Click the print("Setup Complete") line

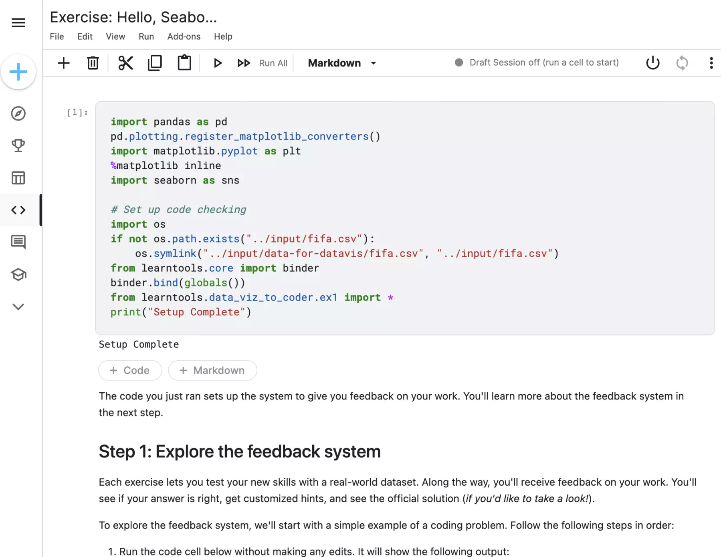point(181,312)
